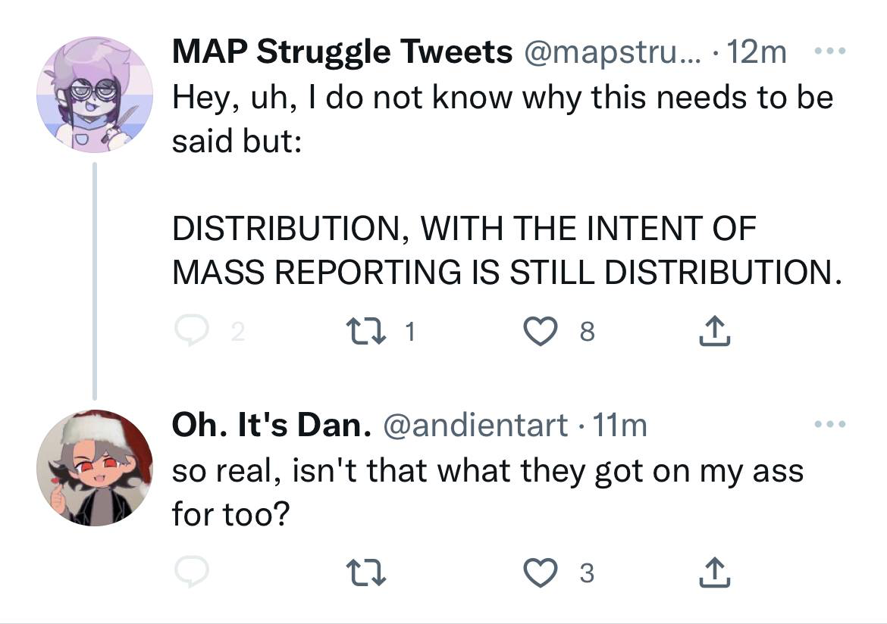Share the Oh. It's Dan. reply

[x=714, y=573]
